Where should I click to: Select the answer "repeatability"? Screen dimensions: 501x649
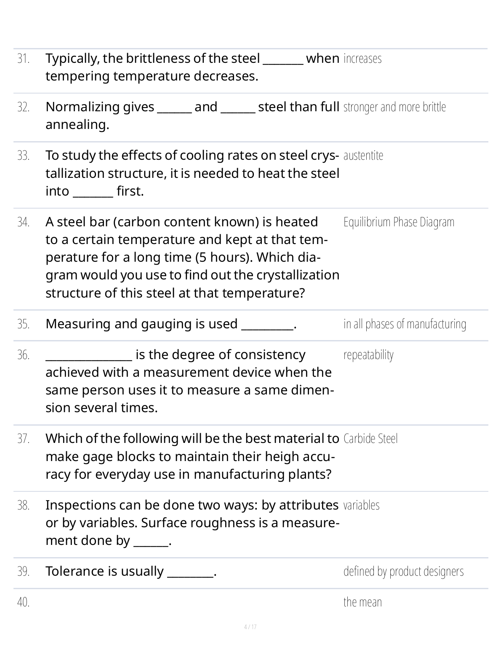point(368,355)
